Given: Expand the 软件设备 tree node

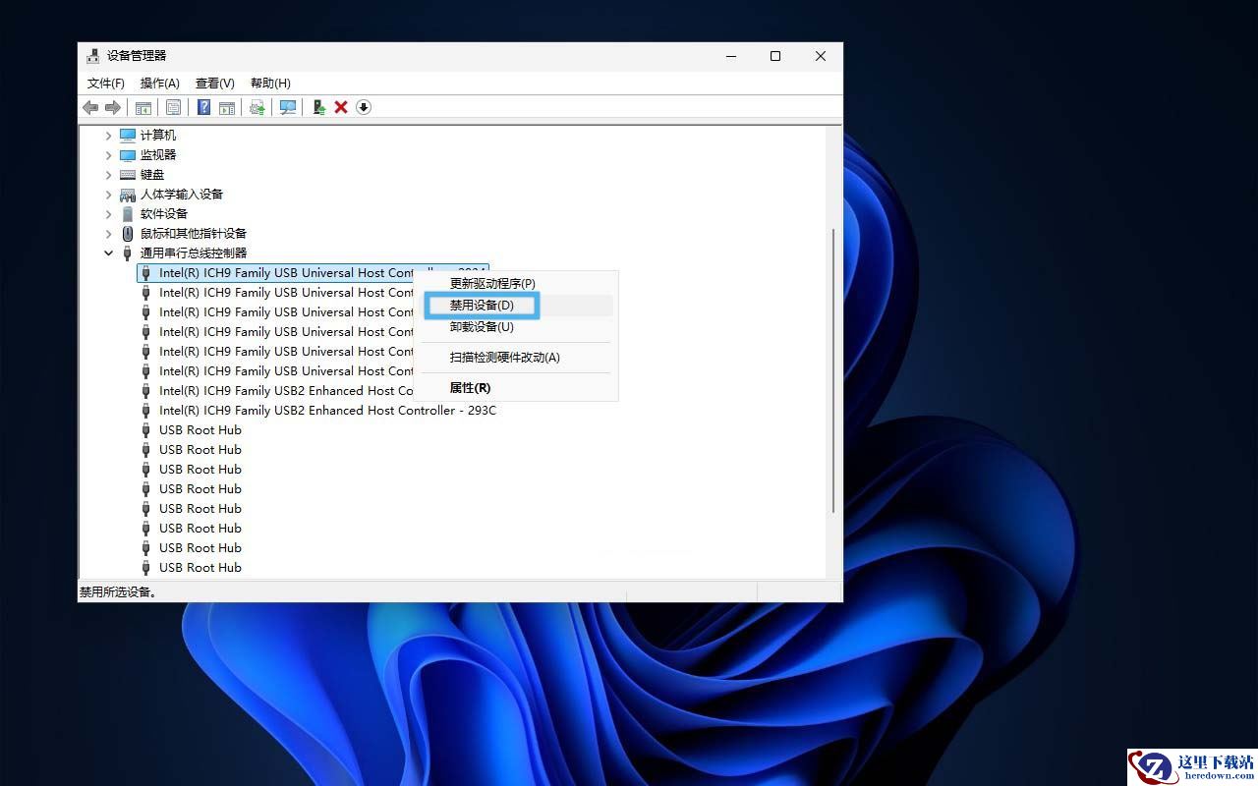Looking at the screenshot, I should click(108, 213).
